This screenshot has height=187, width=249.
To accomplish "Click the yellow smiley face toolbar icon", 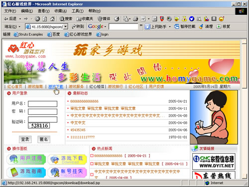I will (177, 19).
